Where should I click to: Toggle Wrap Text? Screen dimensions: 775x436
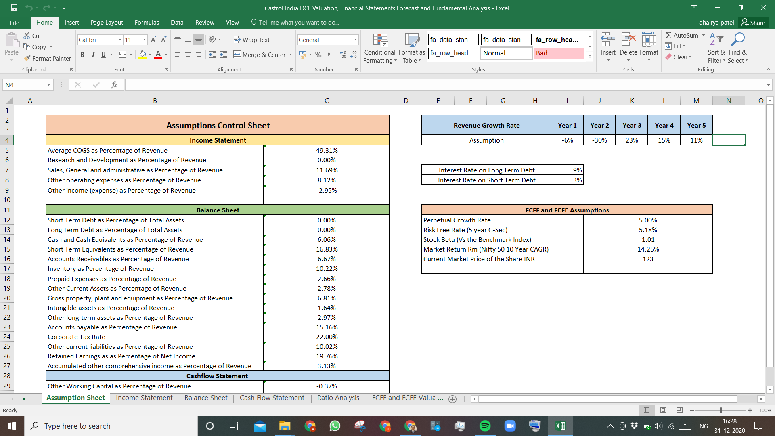pyautogui.click(x=251, y=40)
